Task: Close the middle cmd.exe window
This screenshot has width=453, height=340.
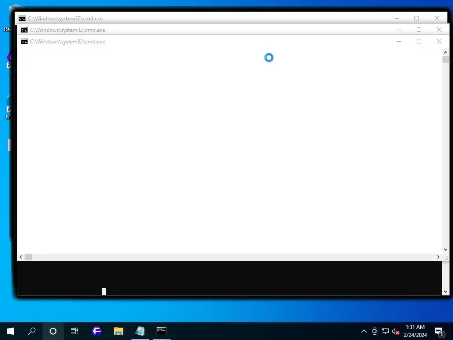Action: [439, 30]
